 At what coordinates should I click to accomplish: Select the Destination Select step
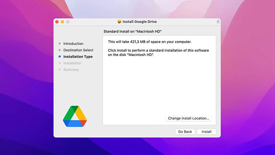(78, 50)
